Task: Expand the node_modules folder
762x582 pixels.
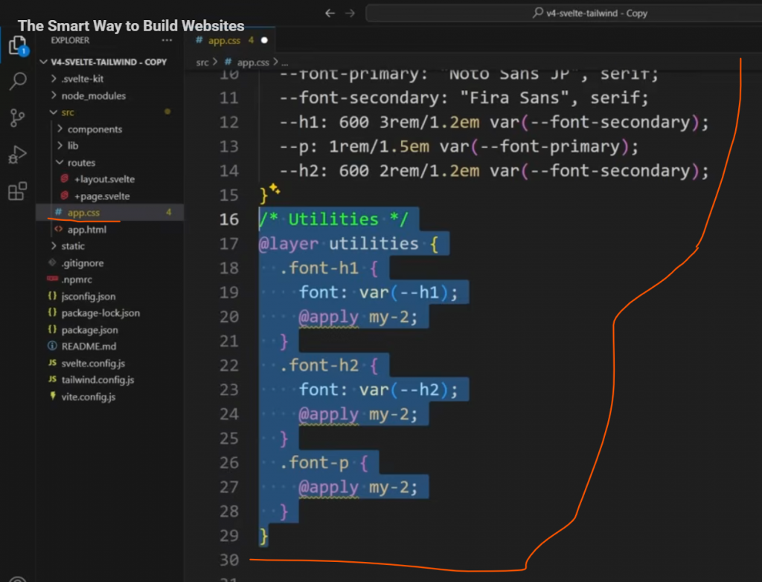Action: point(93,95)
